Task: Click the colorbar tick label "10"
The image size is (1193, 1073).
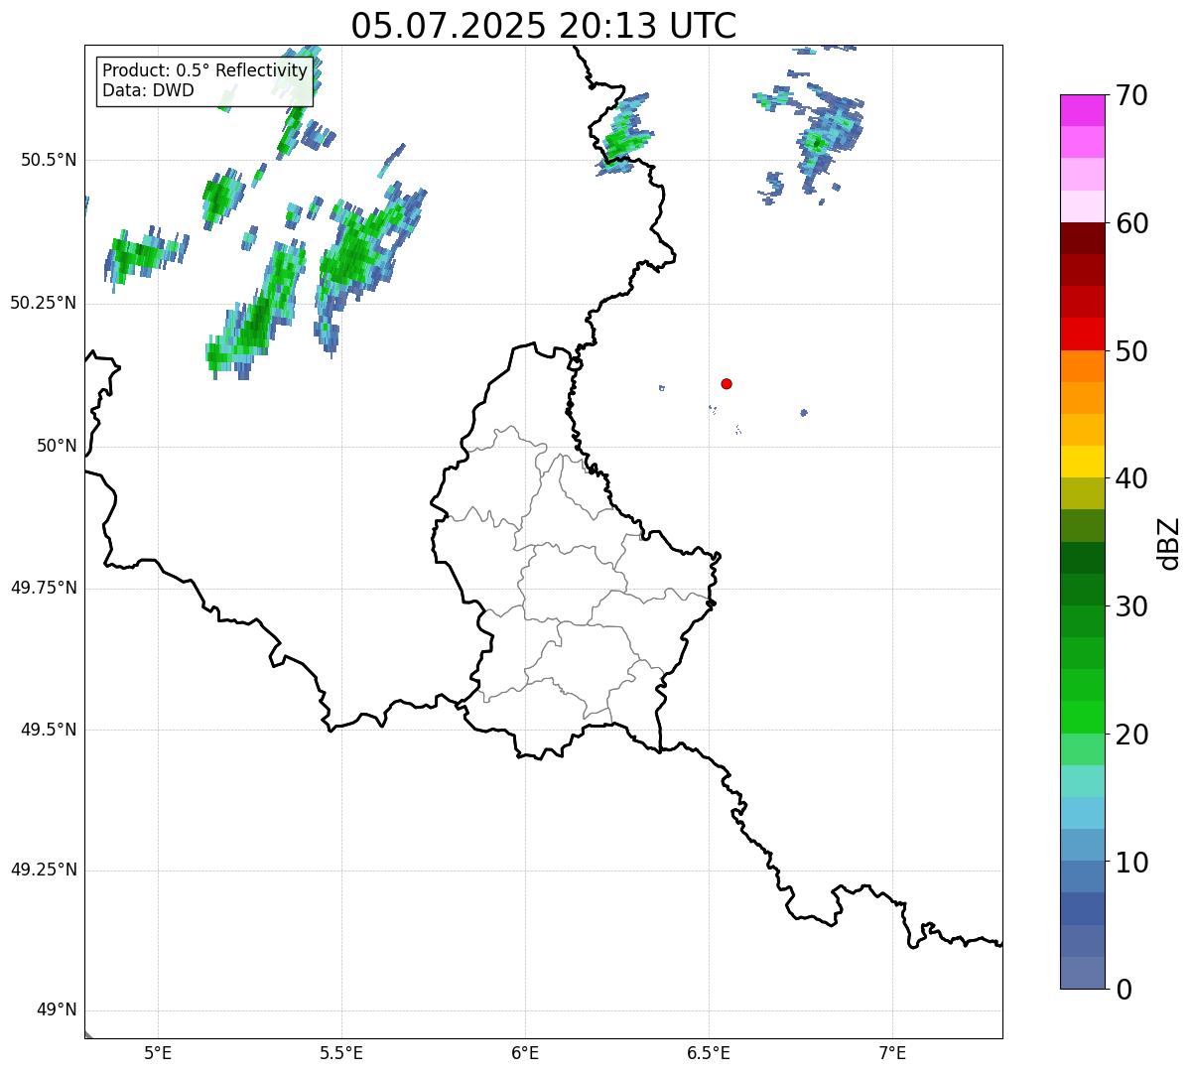Action: click(1131, 862)
